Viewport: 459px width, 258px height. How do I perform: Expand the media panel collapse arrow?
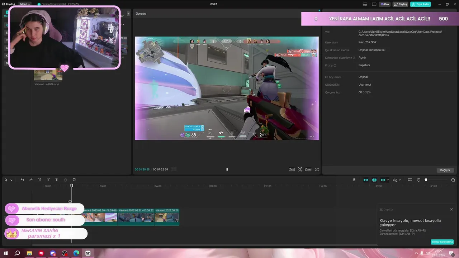click(x=128, y=14)
